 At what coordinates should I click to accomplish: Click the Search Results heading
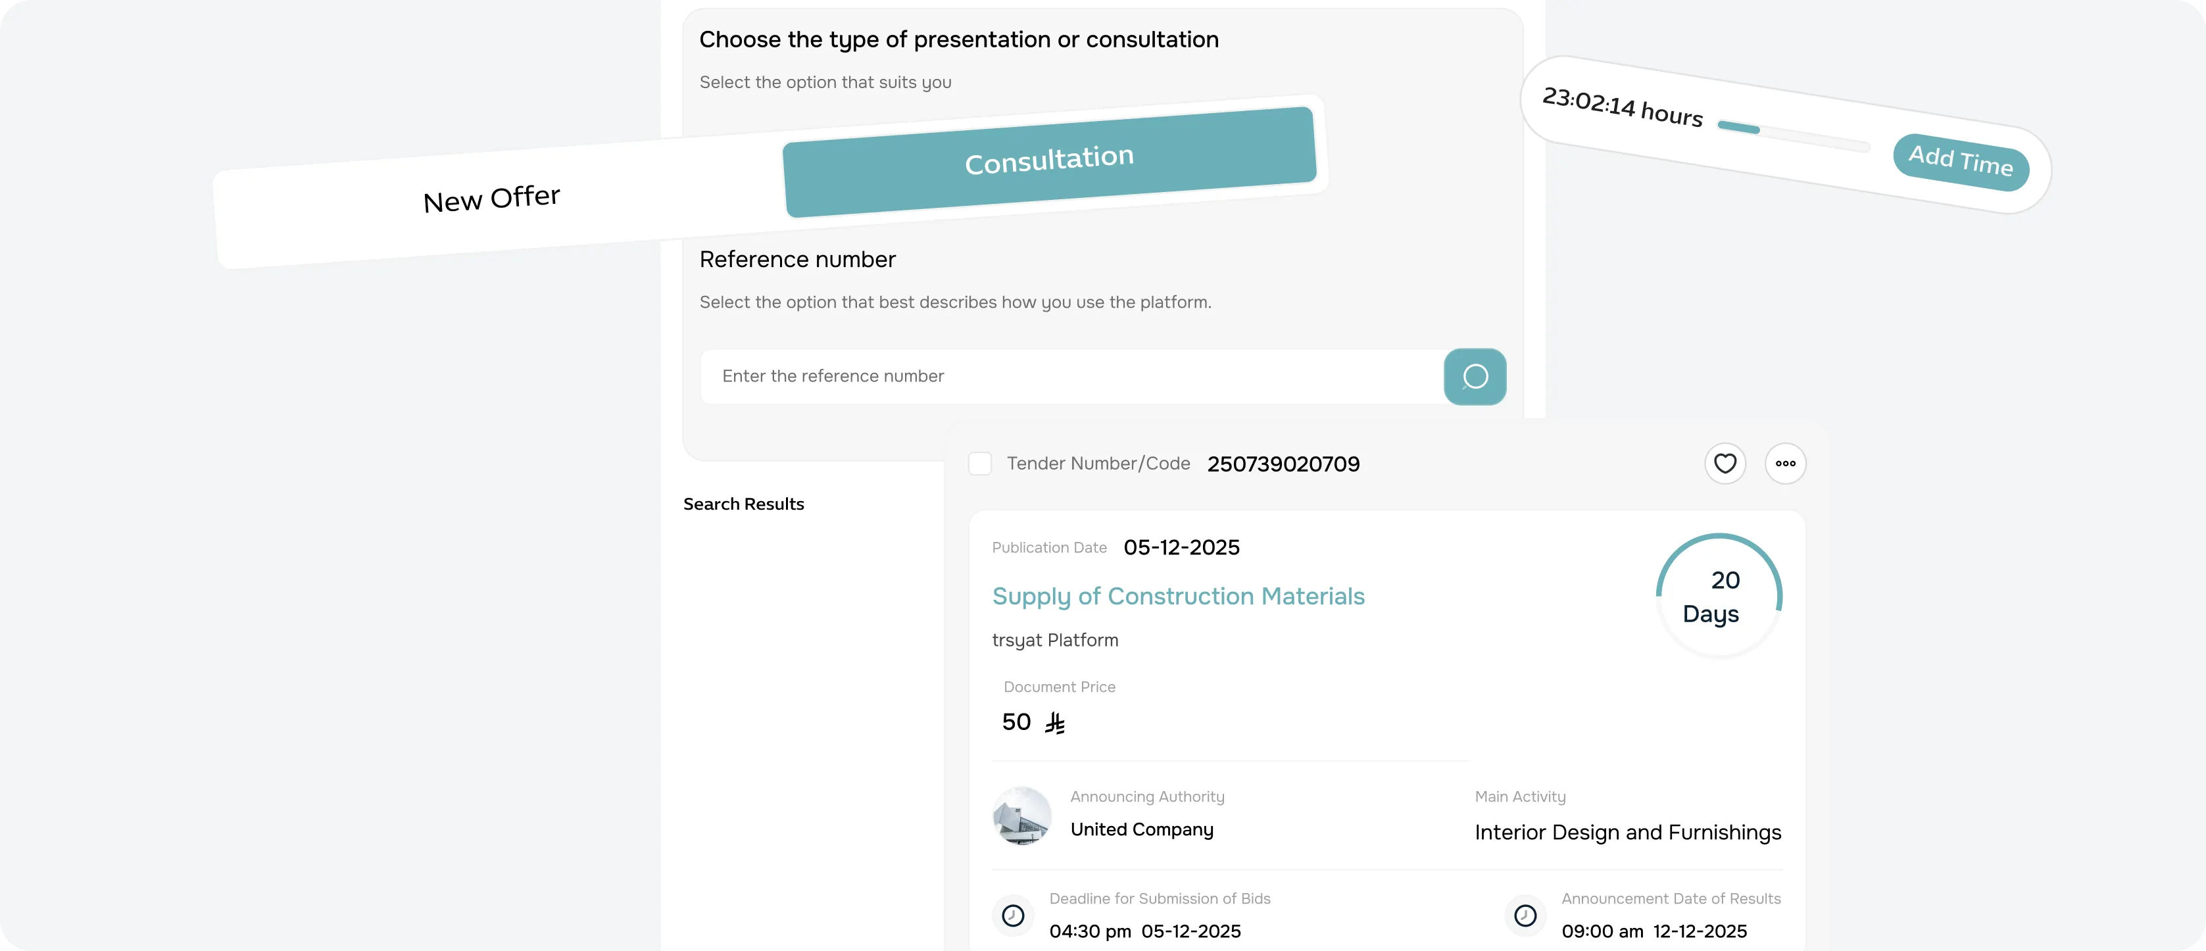[743, 503]
